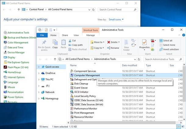Select the Local Security Policy shortcut
186x129 pixels.
click(x=85, y=96)
